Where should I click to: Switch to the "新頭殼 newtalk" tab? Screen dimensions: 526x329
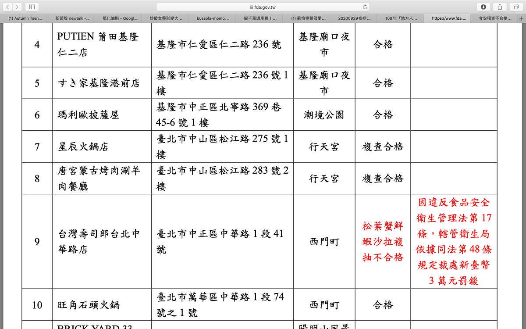(x=71, y=18)
